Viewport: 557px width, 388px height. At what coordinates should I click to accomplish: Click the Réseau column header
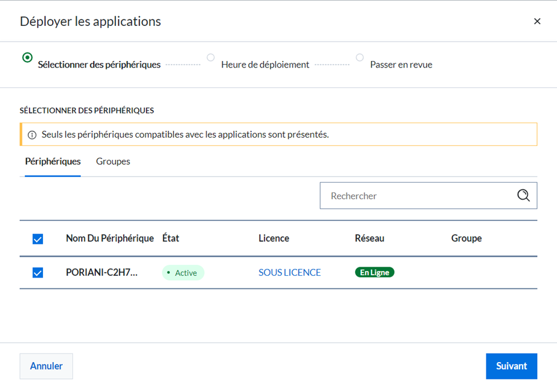pyautogui.click(x=370, y=238)
